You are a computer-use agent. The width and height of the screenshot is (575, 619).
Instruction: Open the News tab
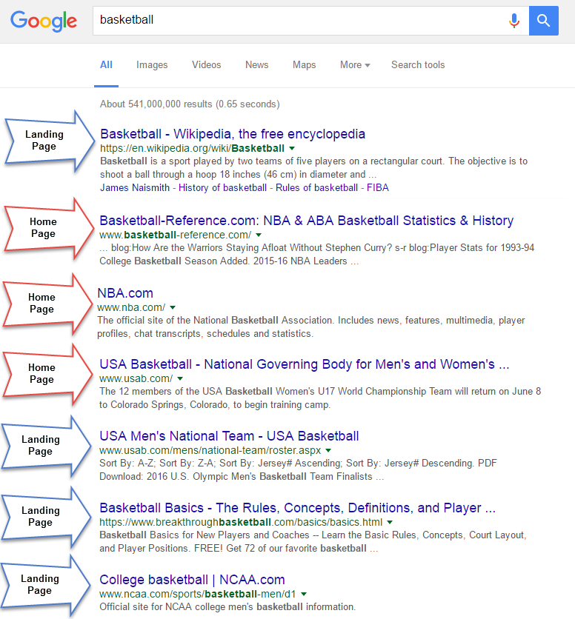point(256,65)
